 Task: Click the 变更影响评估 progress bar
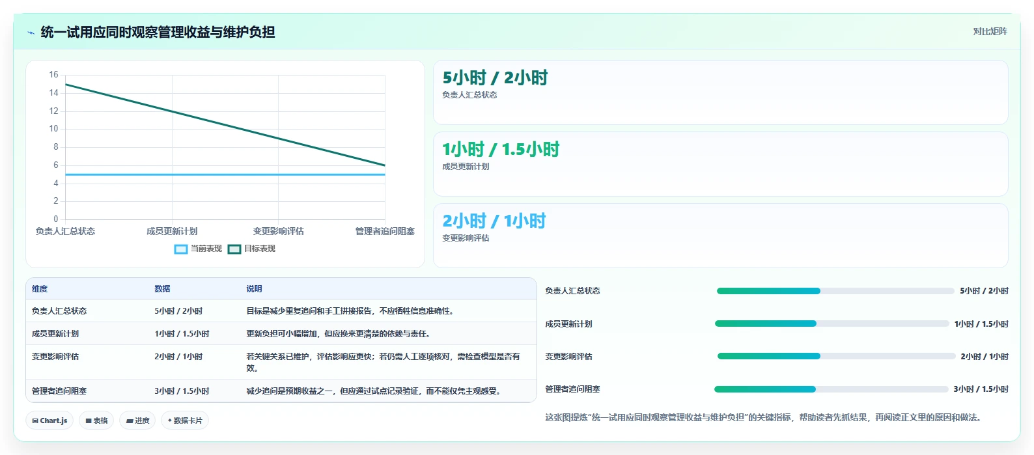click(x=836, y=356)
